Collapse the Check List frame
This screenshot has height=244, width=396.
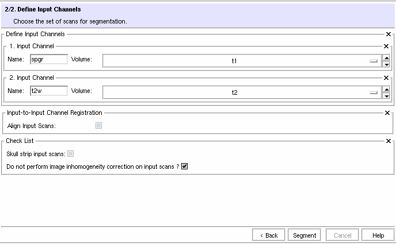pyautogui.click(x=389, y=141)
